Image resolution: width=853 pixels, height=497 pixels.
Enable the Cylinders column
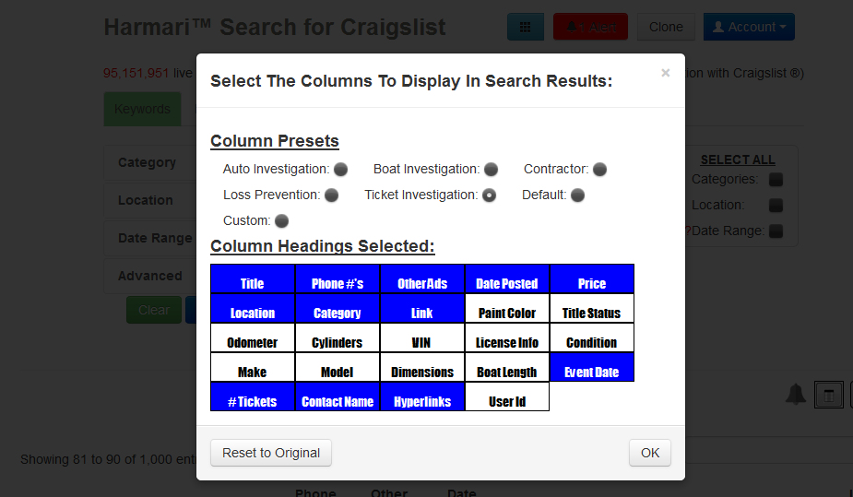[338, 337]
